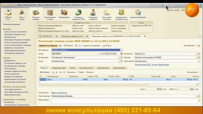Delete the row with red X icon

[56, 72]
